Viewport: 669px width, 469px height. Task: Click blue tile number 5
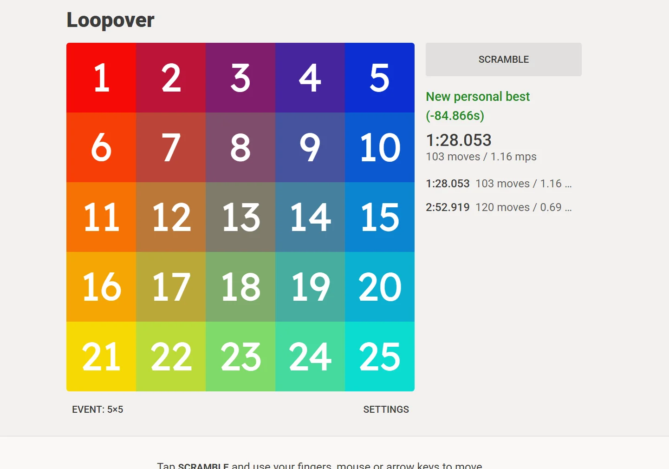380,78
